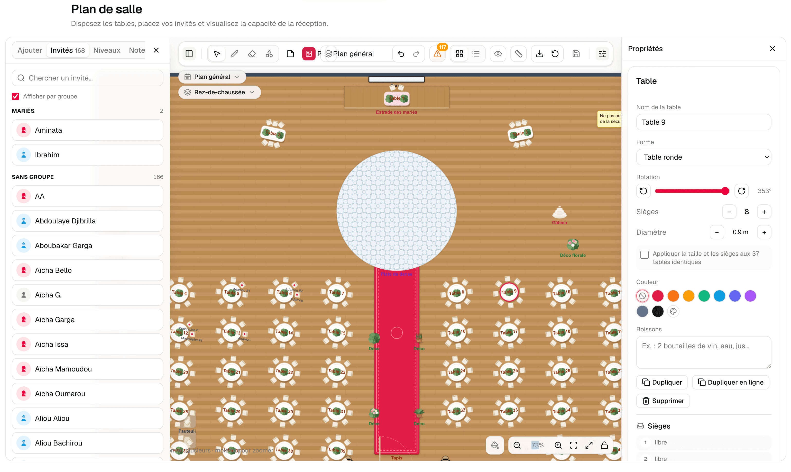Screen dimensions: 791x472
Task: Select the sticky note tool
Action: coord(290,54)
